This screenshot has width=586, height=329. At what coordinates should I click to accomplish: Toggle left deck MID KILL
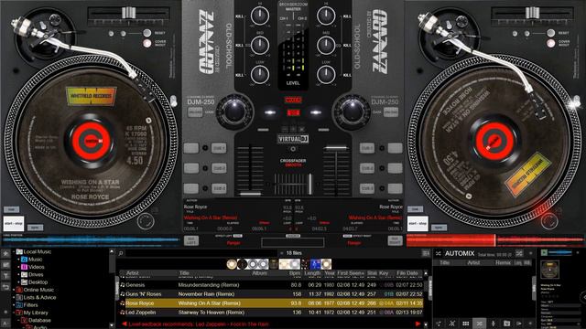pyautogui.click(x=239, y=46)
